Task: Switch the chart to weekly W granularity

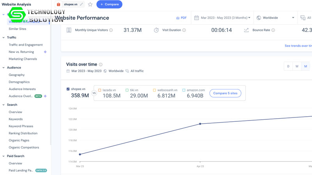Action: pos(297,66)
